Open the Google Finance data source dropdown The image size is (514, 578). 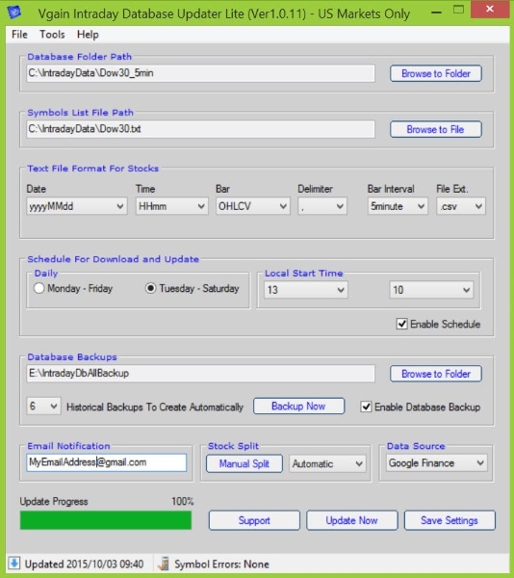tap(437, 463)
